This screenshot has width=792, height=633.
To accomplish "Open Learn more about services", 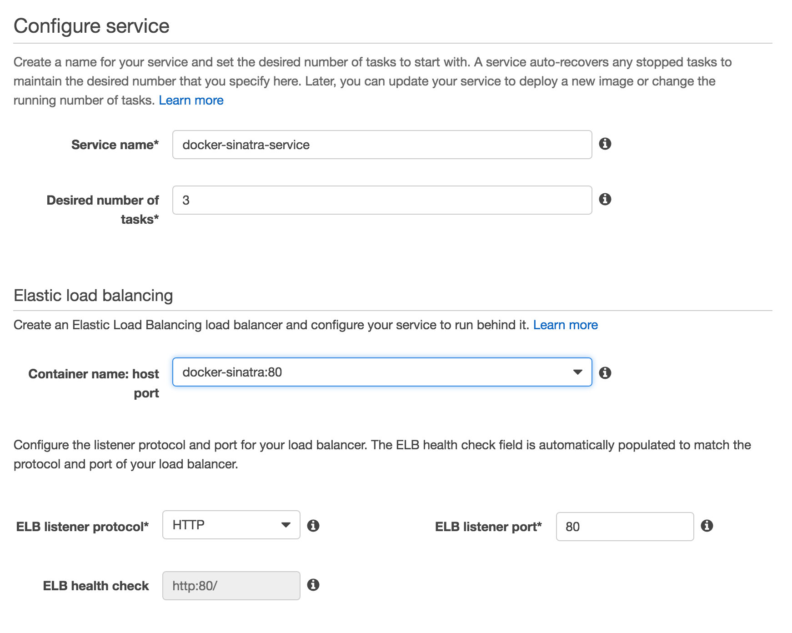I will (x=191, y=100).
